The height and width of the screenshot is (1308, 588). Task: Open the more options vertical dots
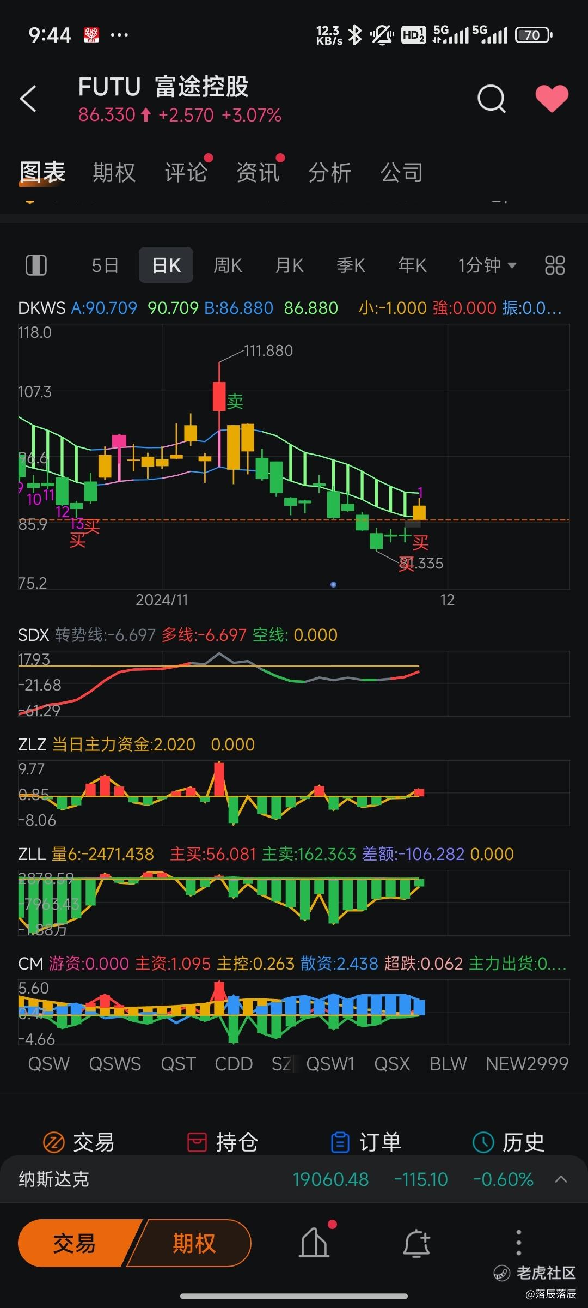point(518,1243)
